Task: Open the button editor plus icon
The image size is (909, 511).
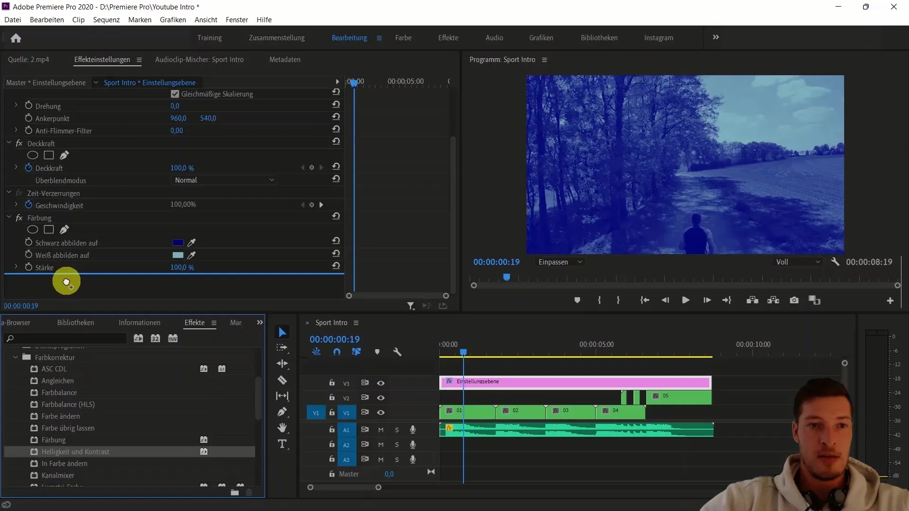Action: click(890, 301)
